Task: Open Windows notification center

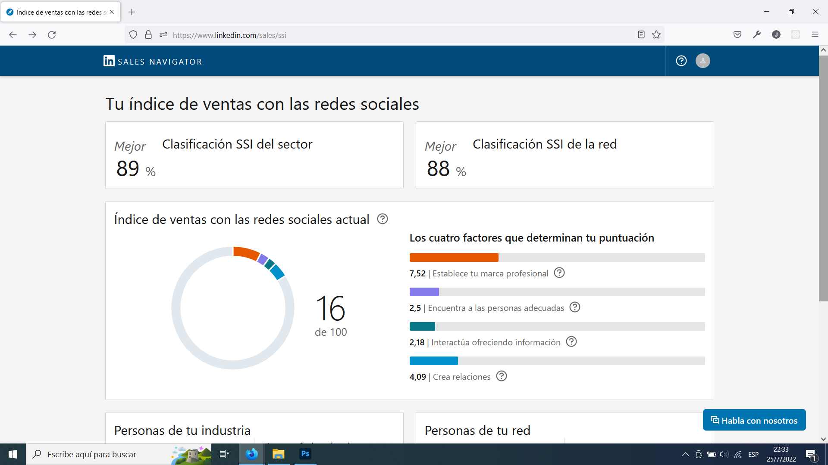Action: (x=811, y=454)
